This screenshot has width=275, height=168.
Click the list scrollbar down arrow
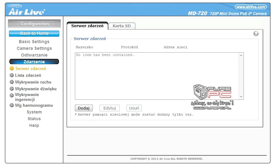click(241, 97)
